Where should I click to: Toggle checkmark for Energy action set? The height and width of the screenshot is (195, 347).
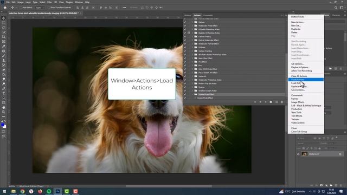[185, 87]
